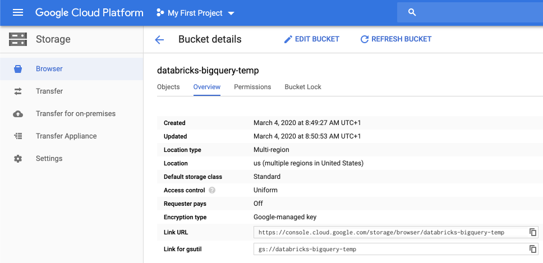
Task: Click the Transfer for on-premises cloud icon
Action: pyautogui.click(x=18, y=114)
